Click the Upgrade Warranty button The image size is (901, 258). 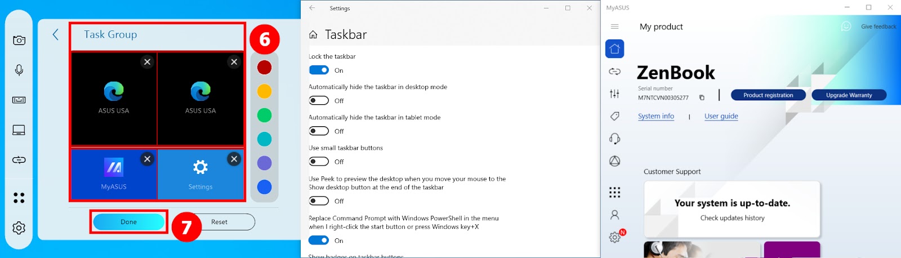[x=849, y=95]
